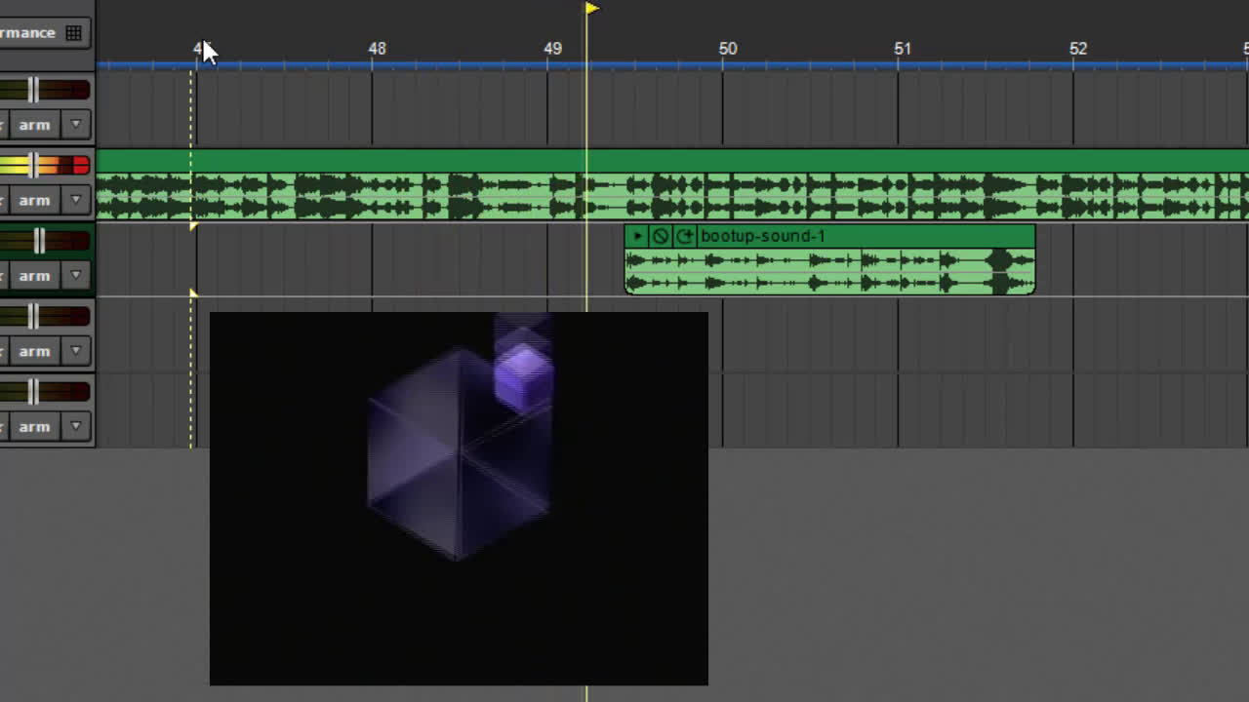Arm the second track with the long waveform
The height and width of the screenshot is (702, 1249).
34,200
